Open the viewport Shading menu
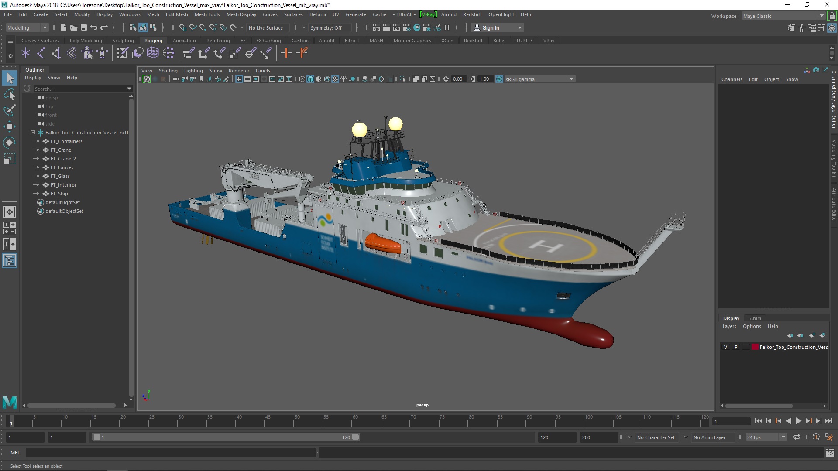 168,71
